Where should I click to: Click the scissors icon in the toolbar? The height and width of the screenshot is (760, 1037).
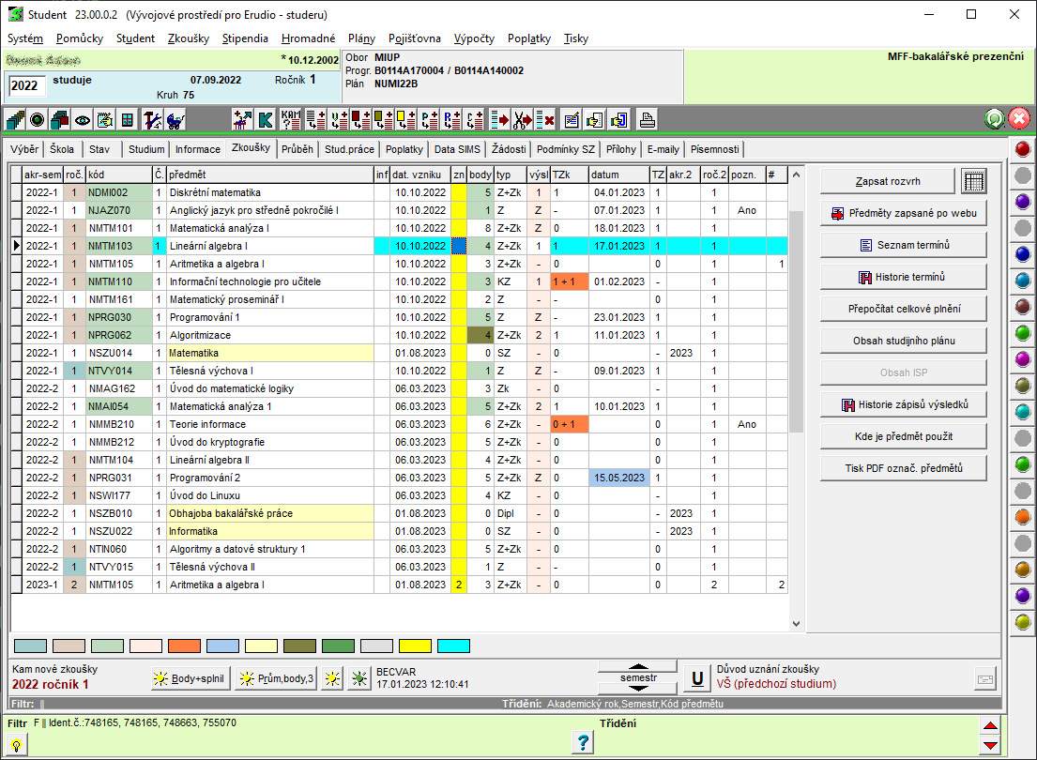(523, 119)
